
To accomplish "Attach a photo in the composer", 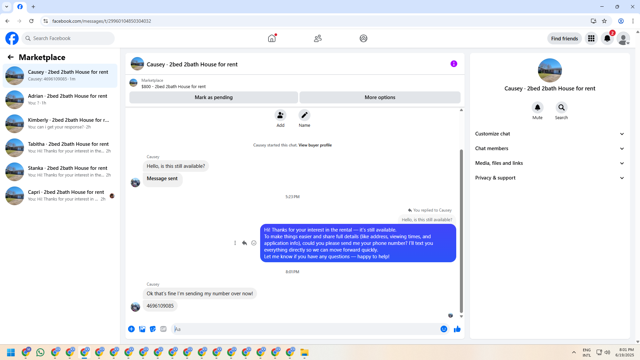I will (142, 329).
